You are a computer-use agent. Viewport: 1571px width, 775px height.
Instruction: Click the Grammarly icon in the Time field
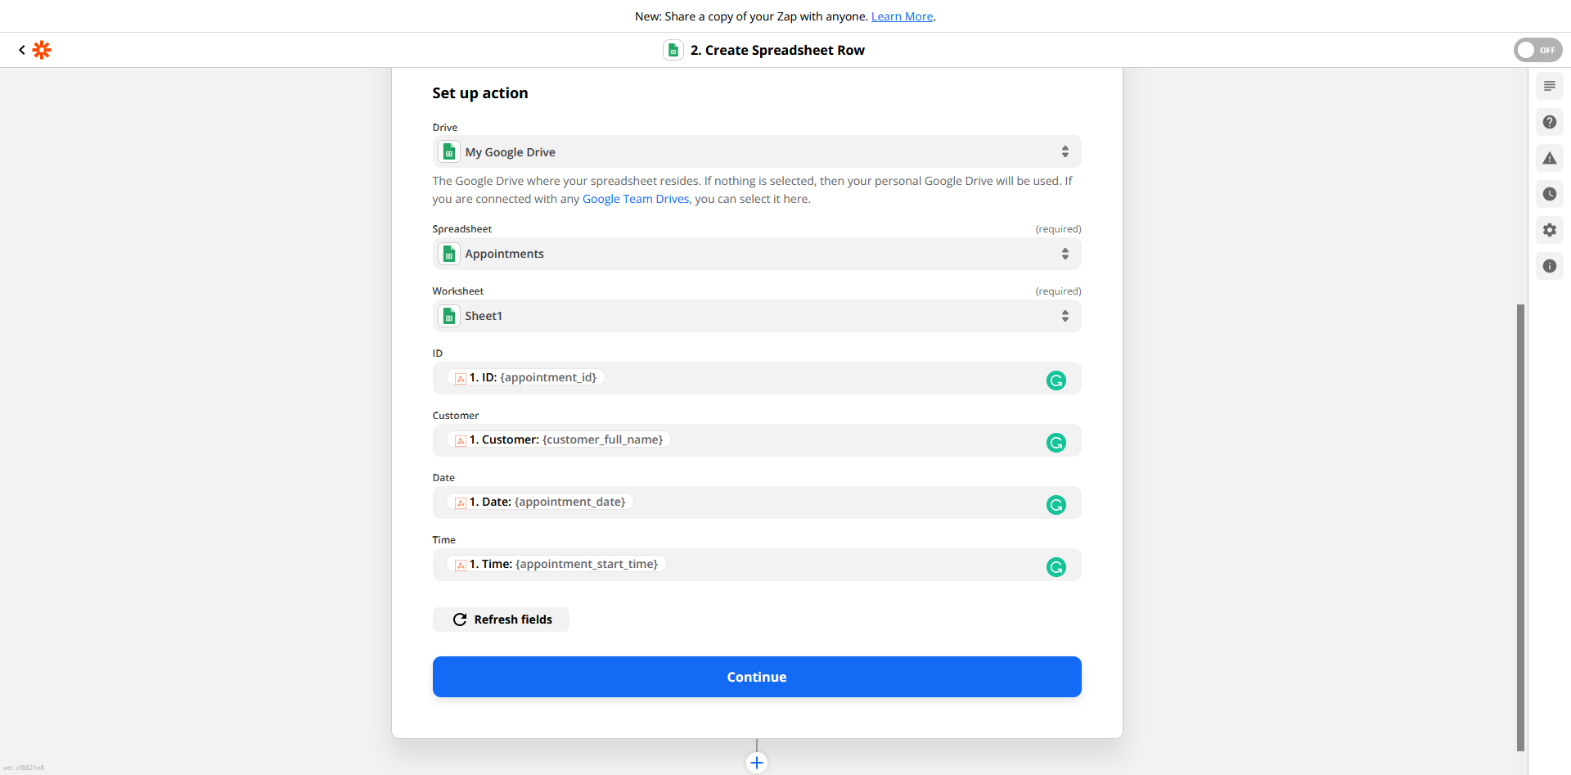[1056, 567]
